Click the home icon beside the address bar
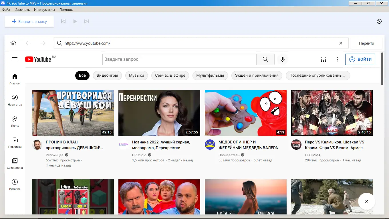 [13, 43]
